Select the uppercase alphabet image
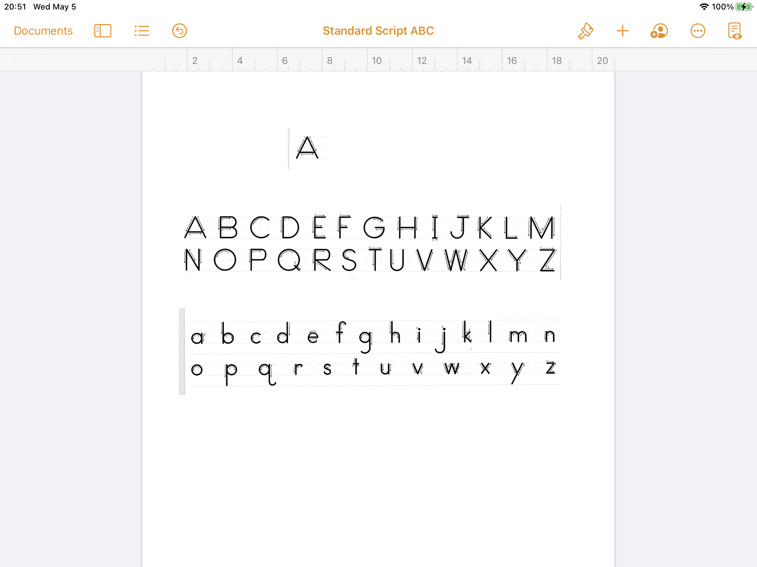757x567 pixels. pos(371,243)
